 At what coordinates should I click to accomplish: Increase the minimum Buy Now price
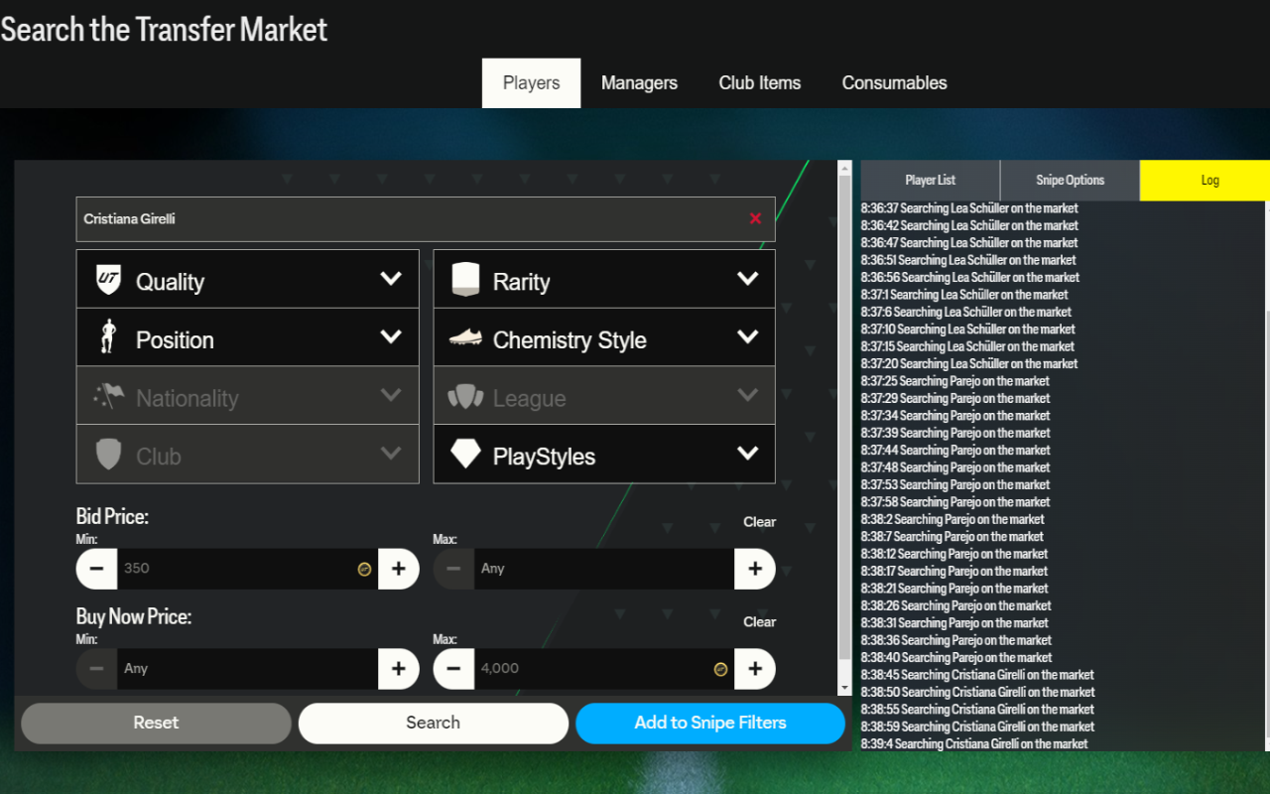coord(398,669)
